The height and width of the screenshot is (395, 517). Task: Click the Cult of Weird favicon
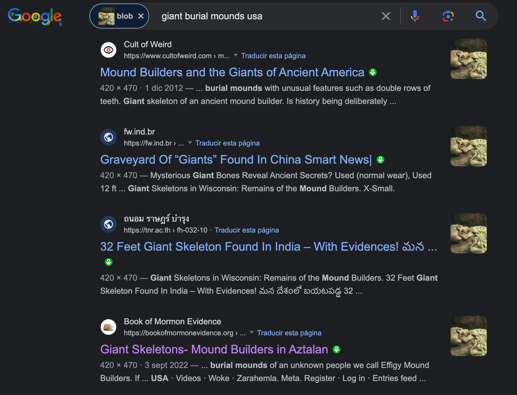point(108,50)
